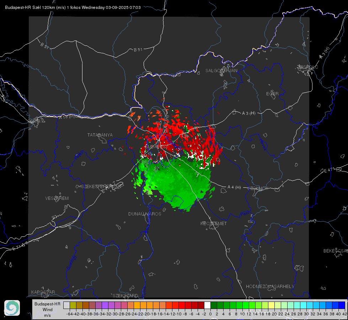Click the BÉKÉSCSABA city label

click(x=336, y=251)
